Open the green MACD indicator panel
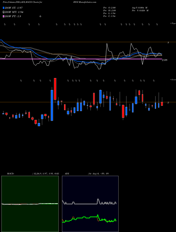Viewport: 176px width, 232px height. click(x=30, y=204)
